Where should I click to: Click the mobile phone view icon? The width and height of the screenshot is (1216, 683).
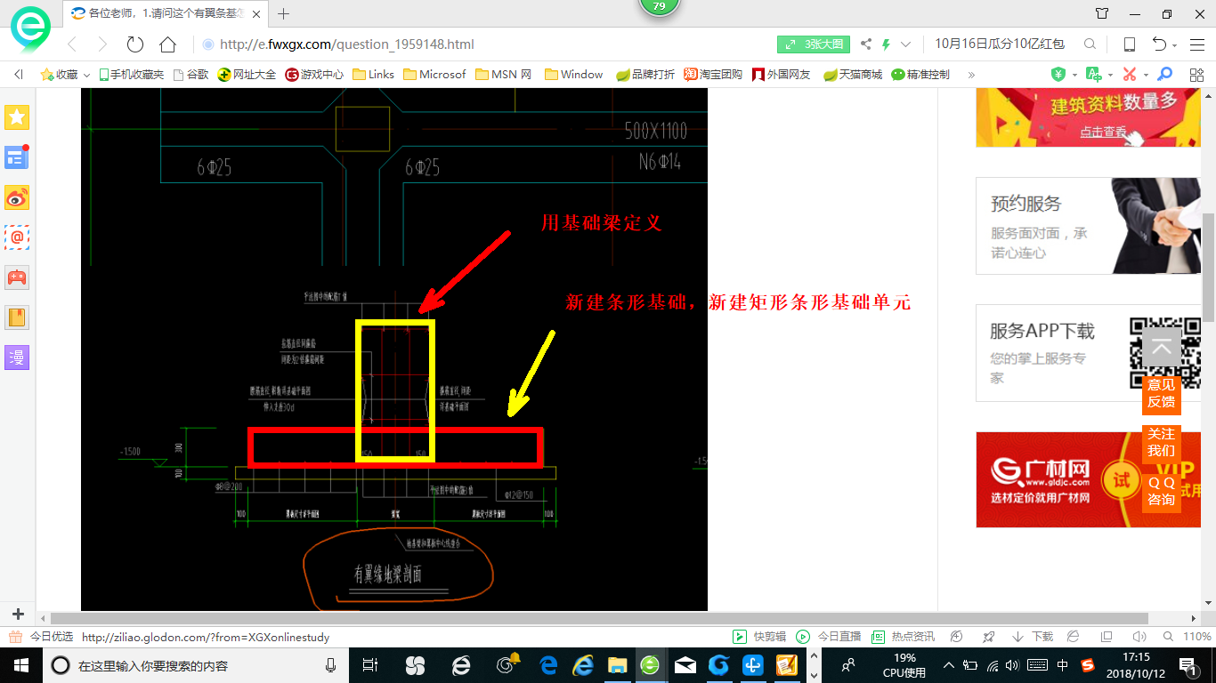(1129, 44)
